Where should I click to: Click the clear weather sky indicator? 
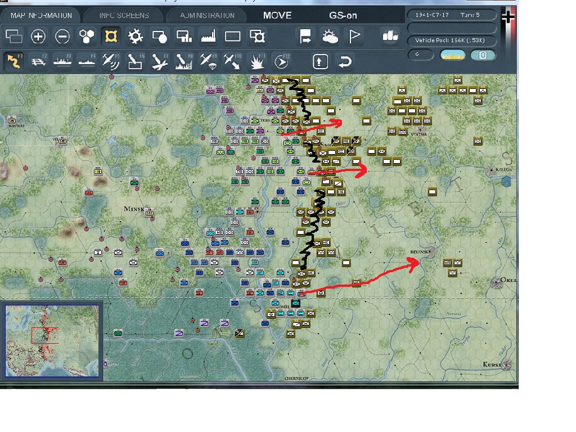452,55
